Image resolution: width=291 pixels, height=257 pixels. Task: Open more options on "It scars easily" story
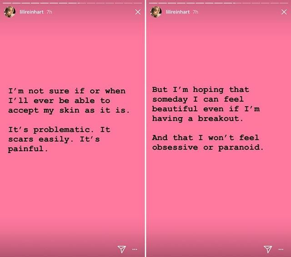[135, 249]
